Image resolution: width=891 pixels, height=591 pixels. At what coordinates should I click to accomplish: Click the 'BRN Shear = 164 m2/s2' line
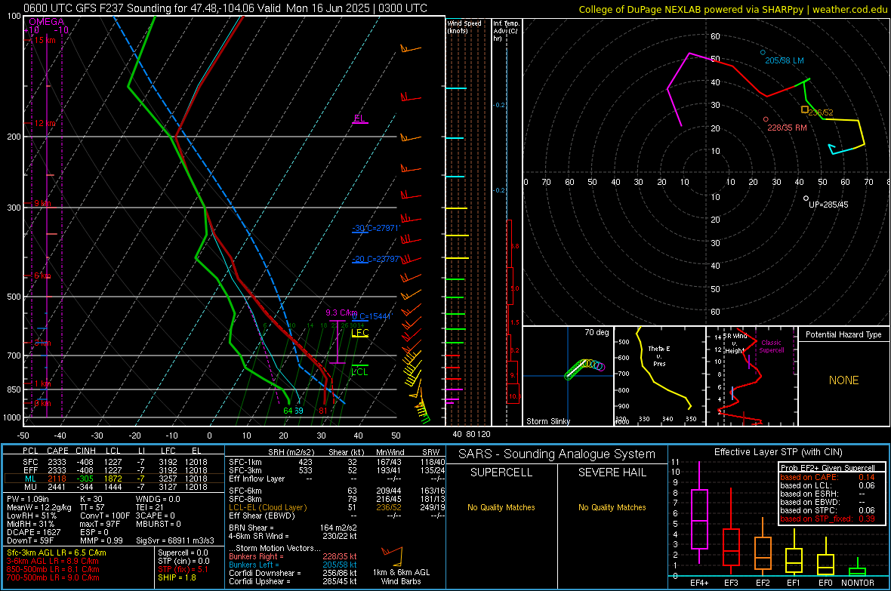coord(292,528)
